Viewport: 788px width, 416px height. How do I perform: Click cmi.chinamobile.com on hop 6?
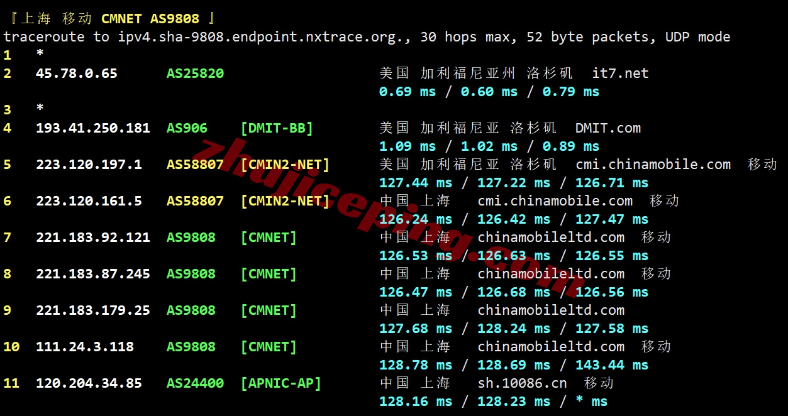tap(555, 201)
